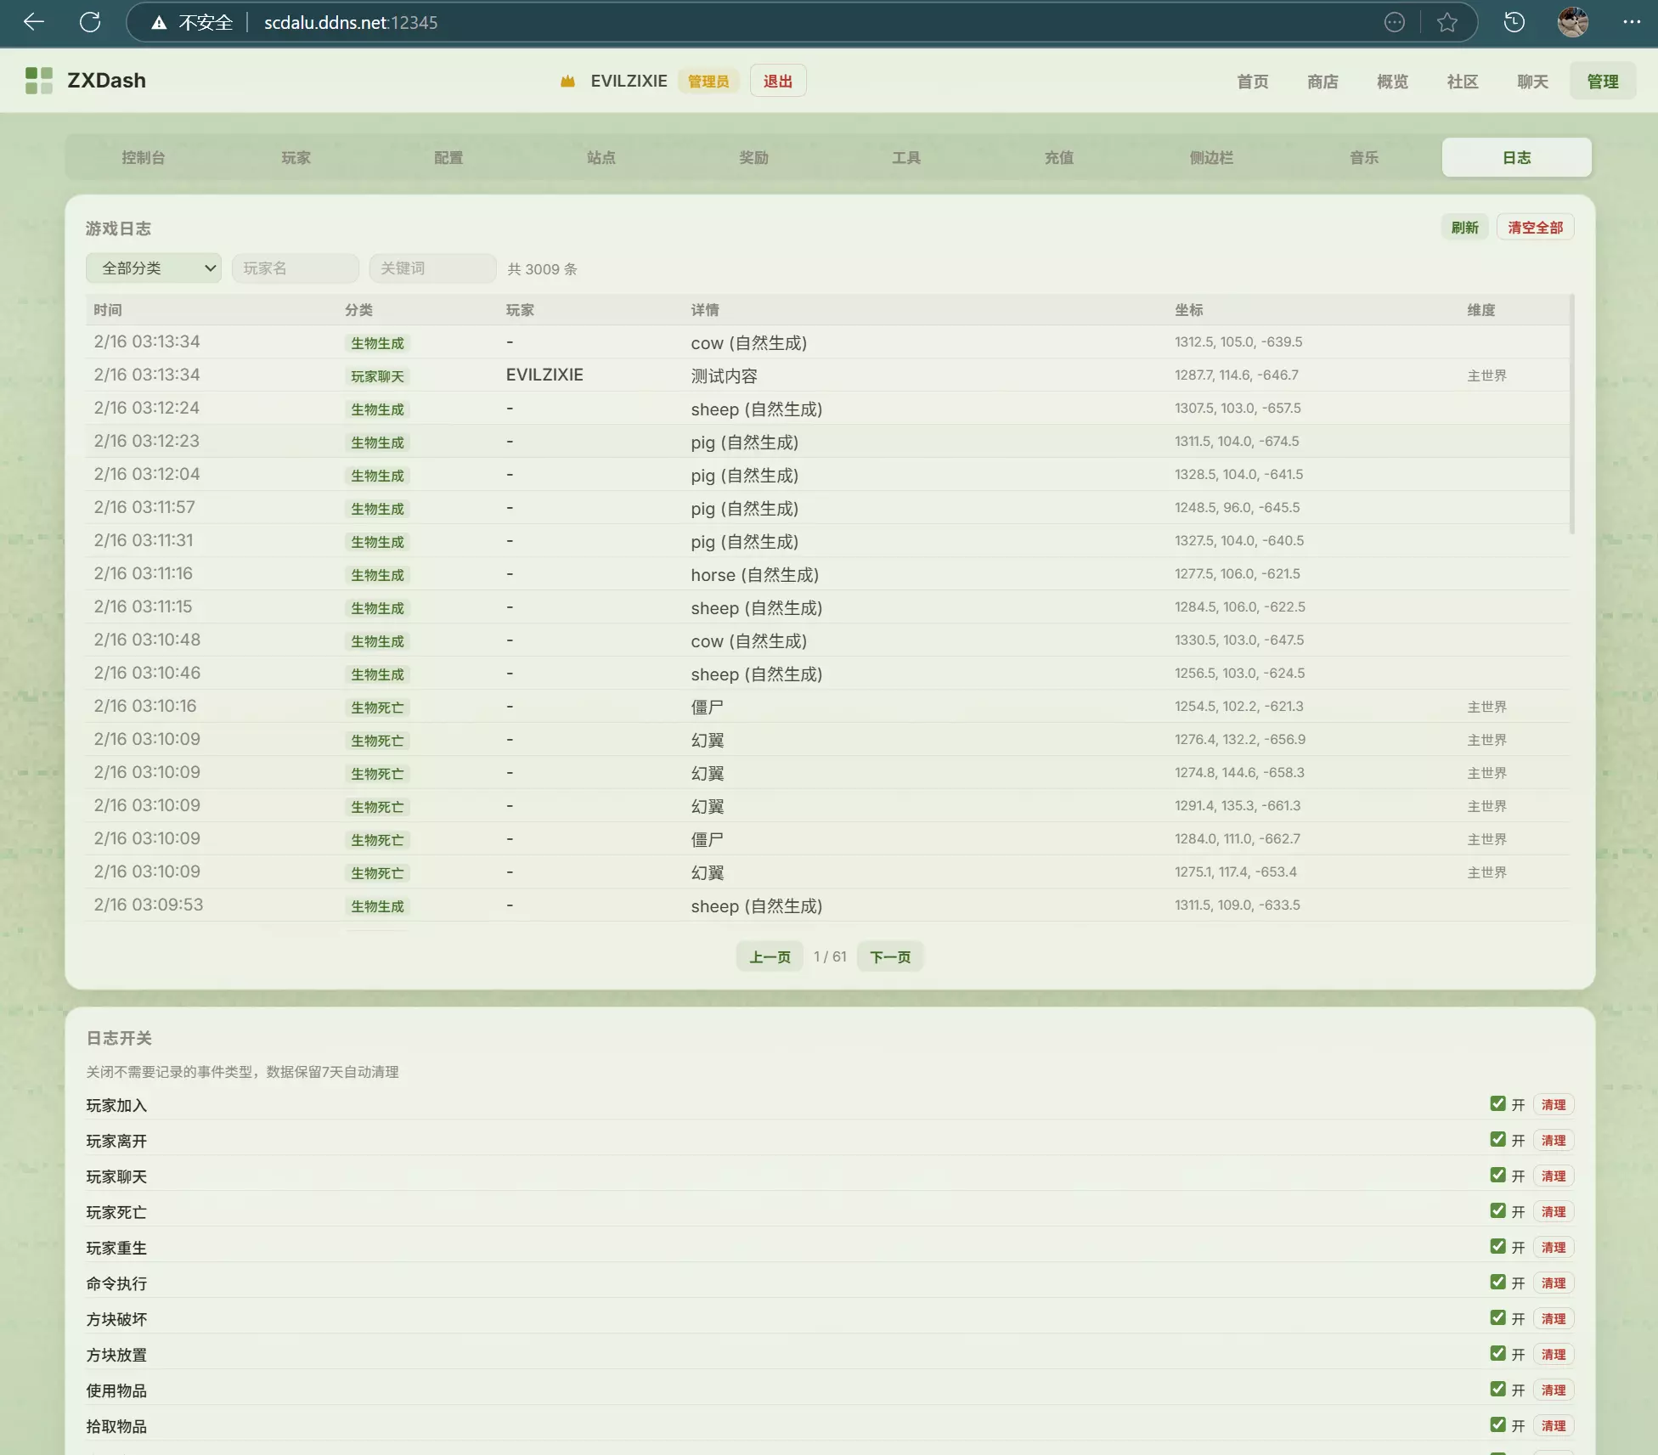This screenshot has width=1658, height=1455.
Task: Click the log table vertical scrollbar
Action: [1571, 415]
